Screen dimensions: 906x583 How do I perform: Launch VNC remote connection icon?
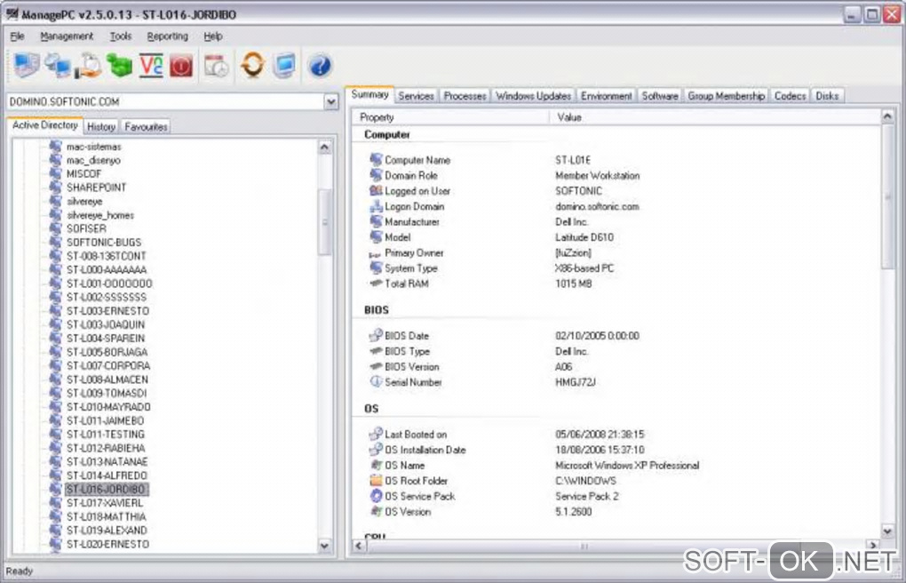coord(151,65)
